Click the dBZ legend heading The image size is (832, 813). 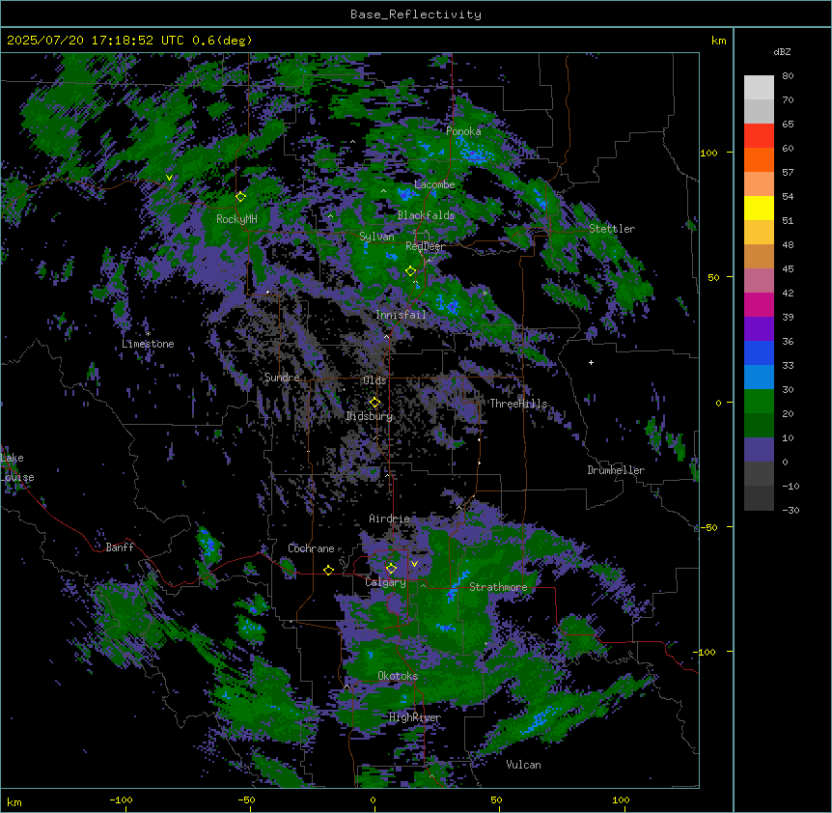tap(782, 51)
